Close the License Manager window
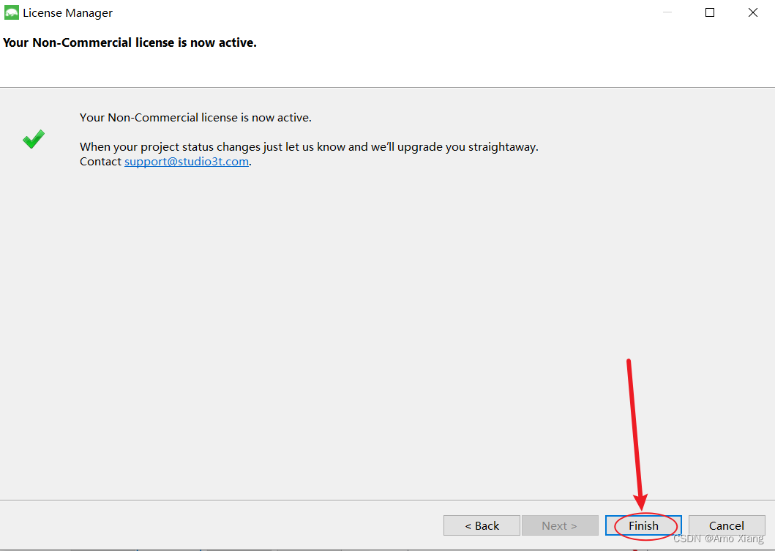This screenshot has height=551, width=775. pyautogui.click(x=753, y=12)
